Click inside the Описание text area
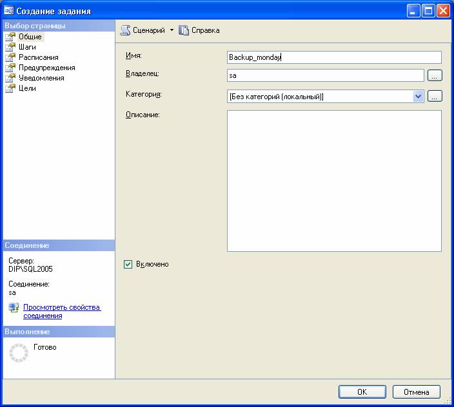The width and height of the screenshot is (454, 407). [334, 180]
